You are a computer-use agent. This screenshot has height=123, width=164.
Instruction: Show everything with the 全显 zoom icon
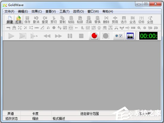(x=150, y=18)
